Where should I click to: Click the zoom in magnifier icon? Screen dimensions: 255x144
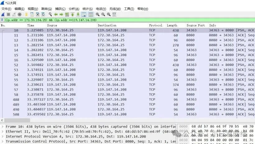pyautogui.click(x=98, y=14)
